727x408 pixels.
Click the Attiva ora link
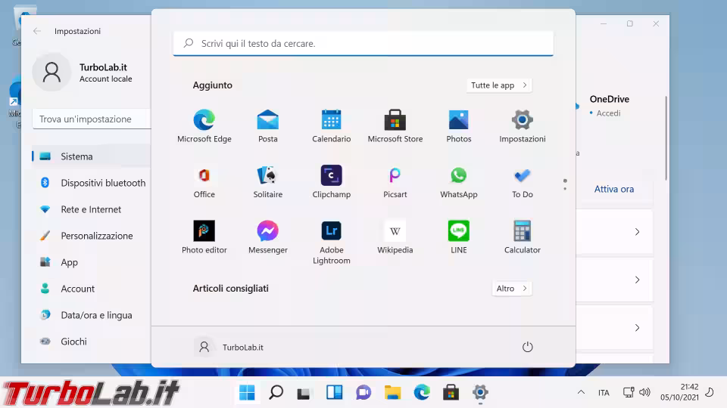(x=614, y=189)
